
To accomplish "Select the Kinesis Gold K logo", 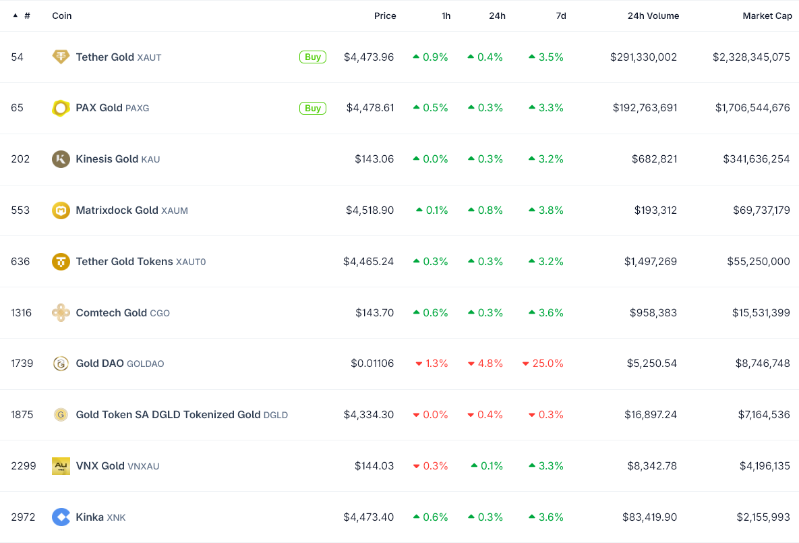I will (x=61, y=159).
